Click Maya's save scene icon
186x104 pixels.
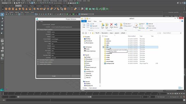pos(19,3)
